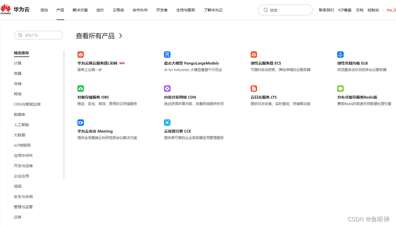Select the IoT物联网 category

[x=22, y=145]
